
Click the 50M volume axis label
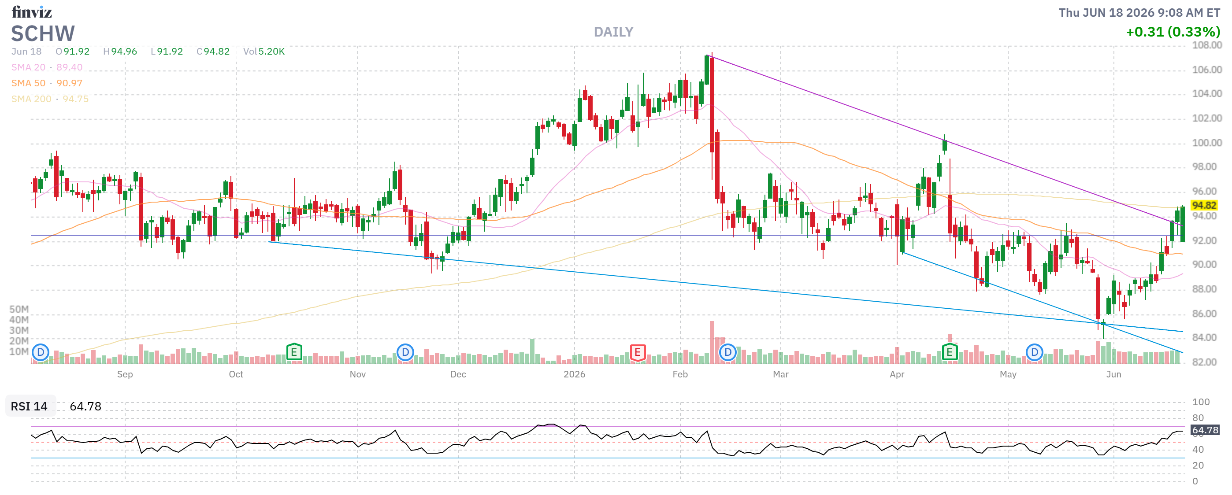[19, 309]
